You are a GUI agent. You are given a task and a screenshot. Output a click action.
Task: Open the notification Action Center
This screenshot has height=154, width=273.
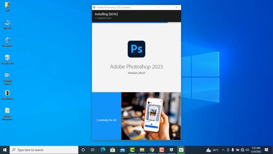point(266,150)
